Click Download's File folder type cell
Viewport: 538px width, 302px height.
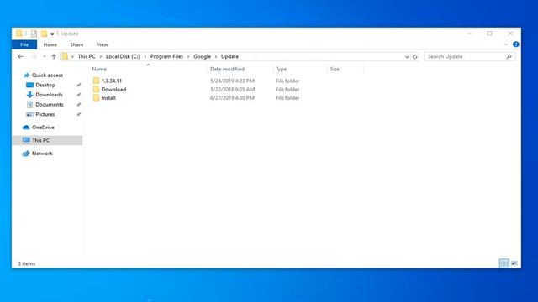click(287, 90)
